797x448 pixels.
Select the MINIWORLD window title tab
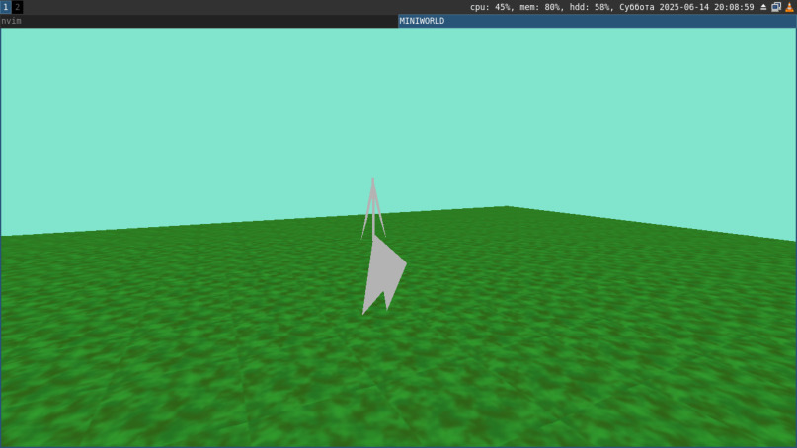(598, 21)
